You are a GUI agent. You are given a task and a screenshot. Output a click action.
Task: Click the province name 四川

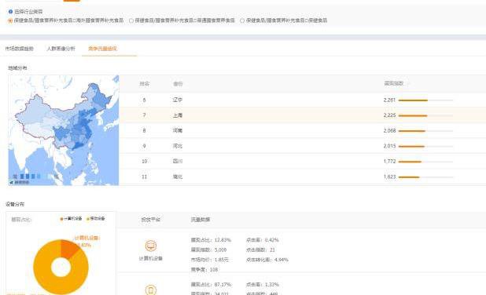178,162
